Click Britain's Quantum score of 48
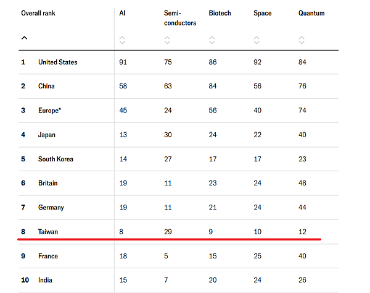This screenshot has width=370, height=293. click(302, 184)
